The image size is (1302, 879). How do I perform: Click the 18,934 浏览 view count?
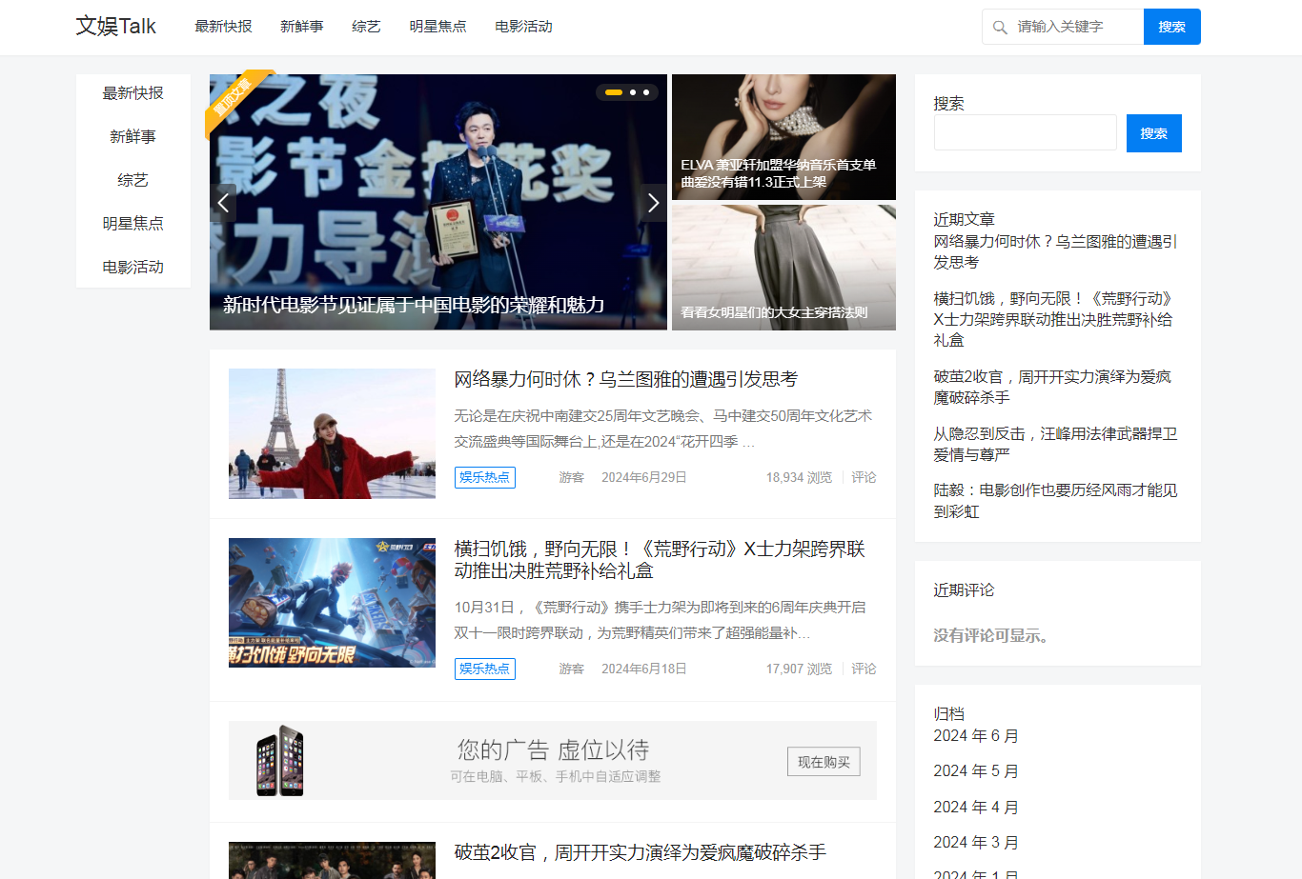[799, 477]
